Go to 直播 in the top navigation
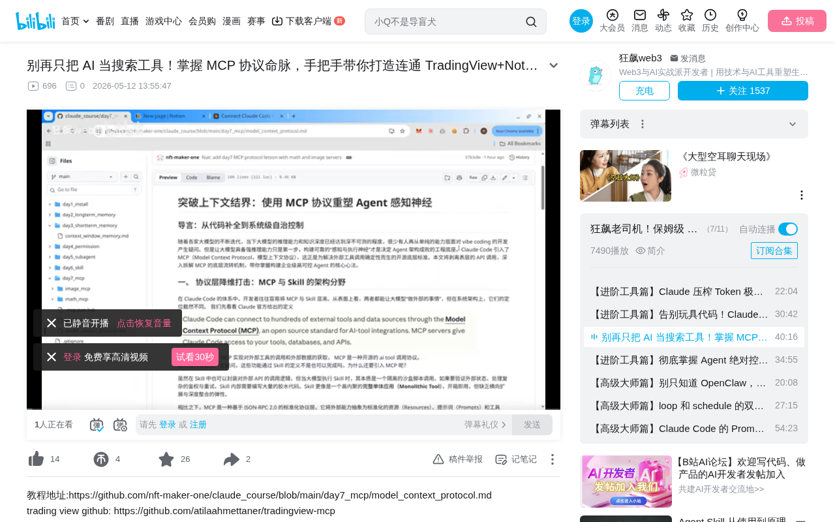Image resolution: width=835 pixels, height=522 pixels. 130,21
